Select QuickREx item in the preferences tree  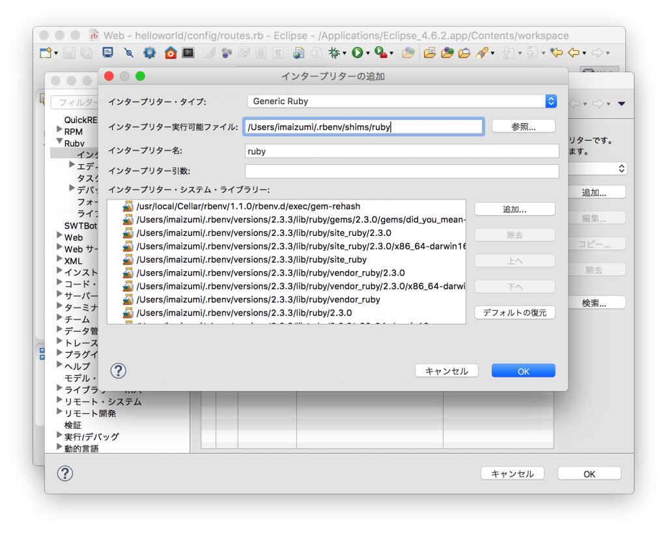click(81, 120)
